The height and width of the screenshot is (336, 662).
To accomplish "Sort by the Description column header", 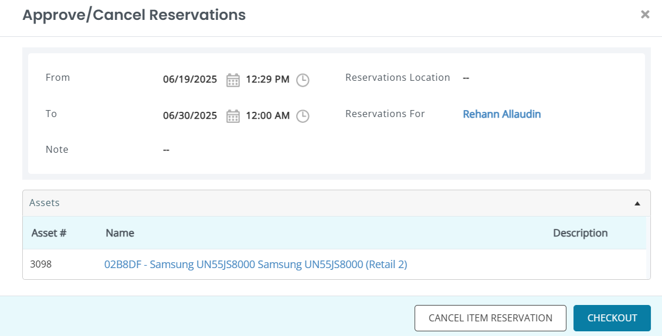I will (x=580, y=233).
